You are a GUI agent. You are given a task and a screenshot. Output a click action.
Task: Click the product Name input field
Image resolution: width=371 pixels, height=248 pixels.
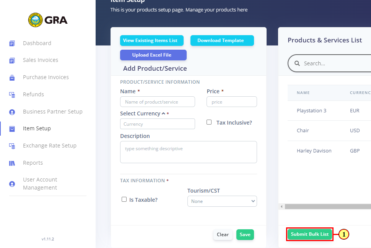tap(157, 102)
